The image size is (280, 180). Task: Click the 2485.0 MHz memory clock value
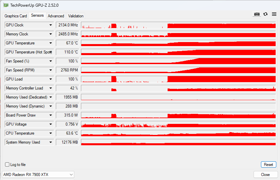point(68,34)
